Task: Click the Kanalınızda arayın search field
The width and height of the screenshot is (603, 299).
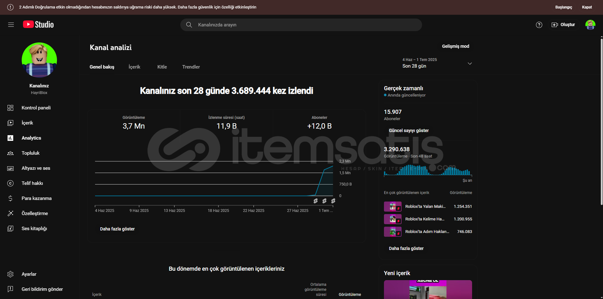Action: tap(301, 25)
